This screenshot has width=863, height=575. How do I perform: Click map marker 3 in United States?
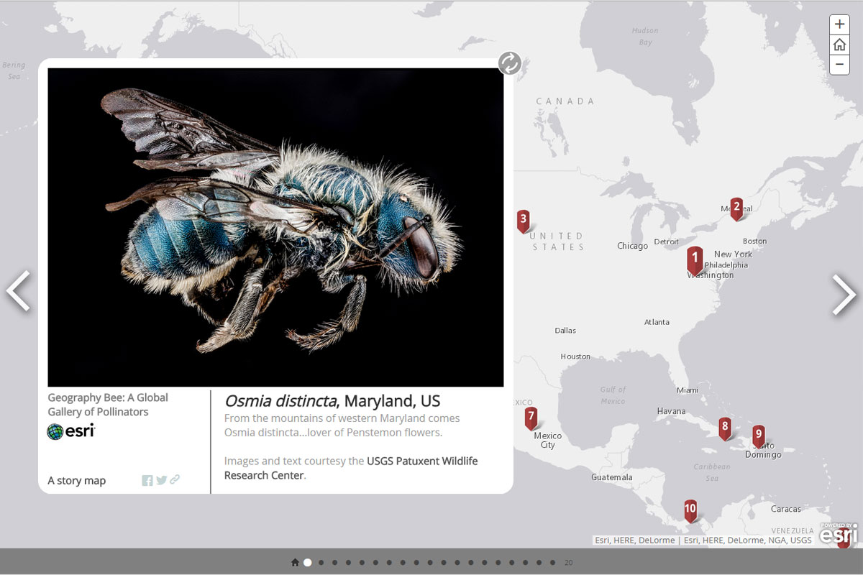(524, 220)
